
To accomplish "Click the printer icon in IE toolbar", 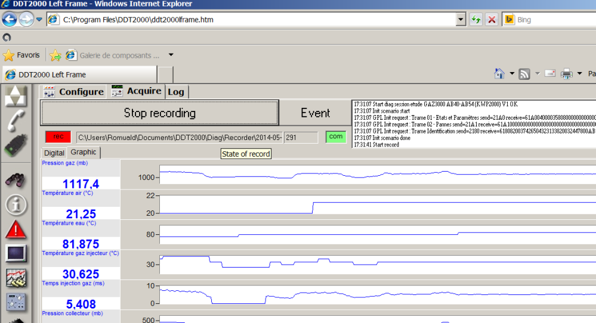I will point(566,74).
